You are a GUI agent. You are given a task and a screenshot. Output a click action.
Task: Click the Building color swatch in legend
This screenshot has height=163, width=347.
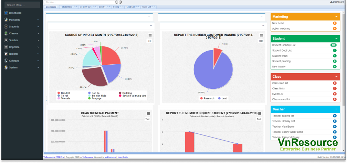pyautogui.click(x=120, y=93)
